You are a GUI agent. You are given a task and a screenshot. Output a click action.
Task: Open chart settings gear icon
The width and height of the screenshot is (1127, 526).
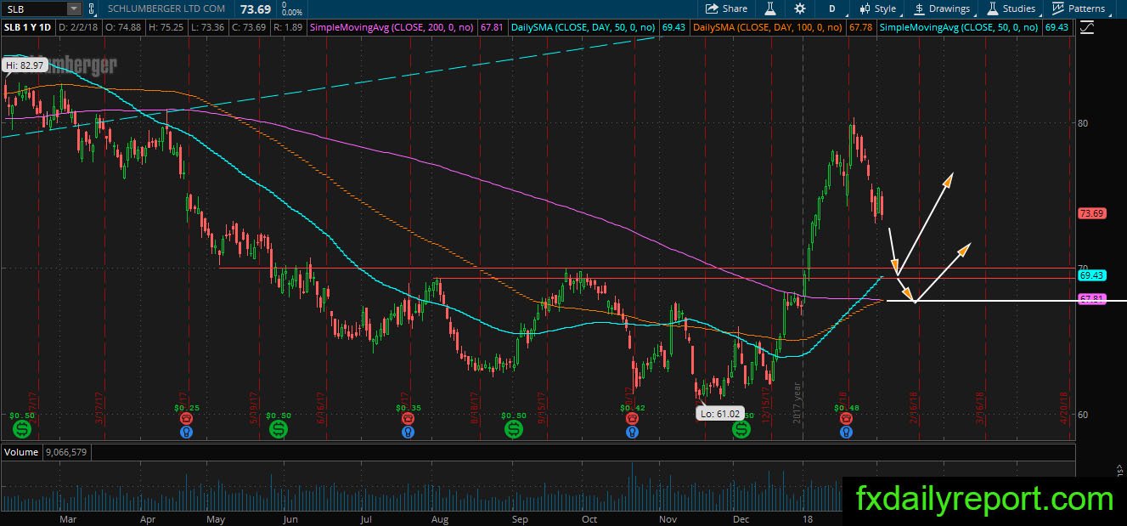point(800,8)
